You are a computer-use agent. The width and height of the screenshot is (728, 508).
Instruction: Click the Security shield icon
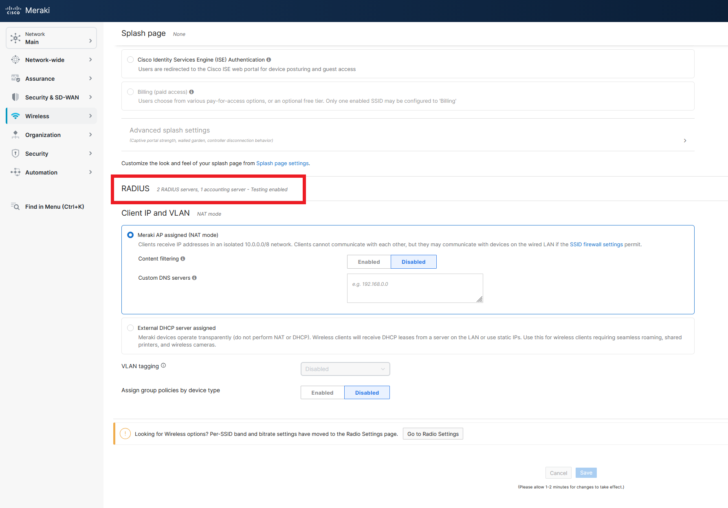[x=15, y=153]
